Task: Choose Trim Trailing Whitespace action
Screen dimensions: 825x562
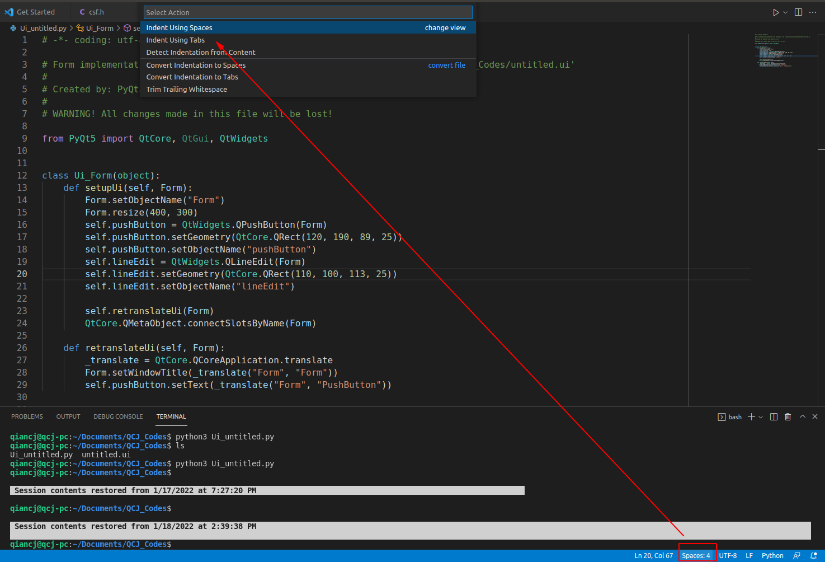Action: [186, 89]
